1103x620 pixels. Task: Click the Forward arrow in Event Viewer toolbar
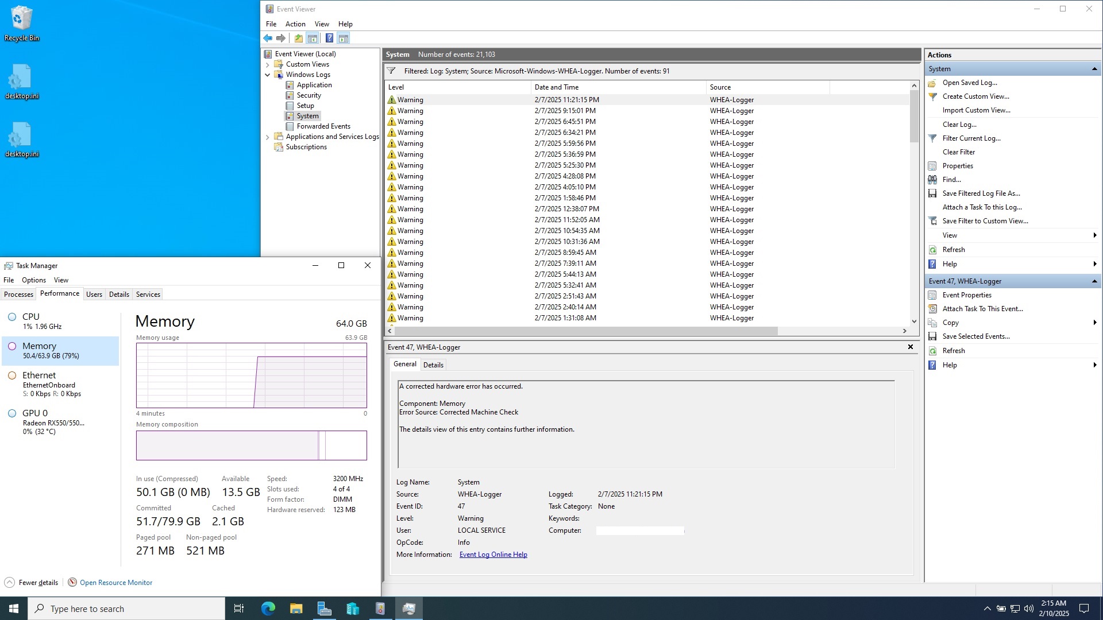coord(281,38)
